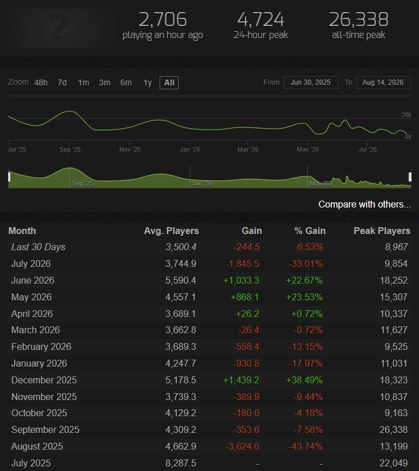The image size is (419, 471).
Task: Select the All zoom range
Action: pyautogui.click(x=169, y=82)
